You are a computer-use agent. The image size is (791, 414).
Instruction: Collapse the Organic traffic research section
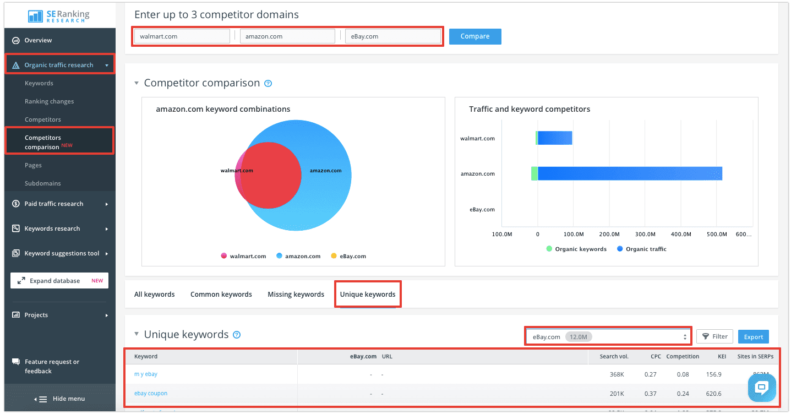[107, 65]
